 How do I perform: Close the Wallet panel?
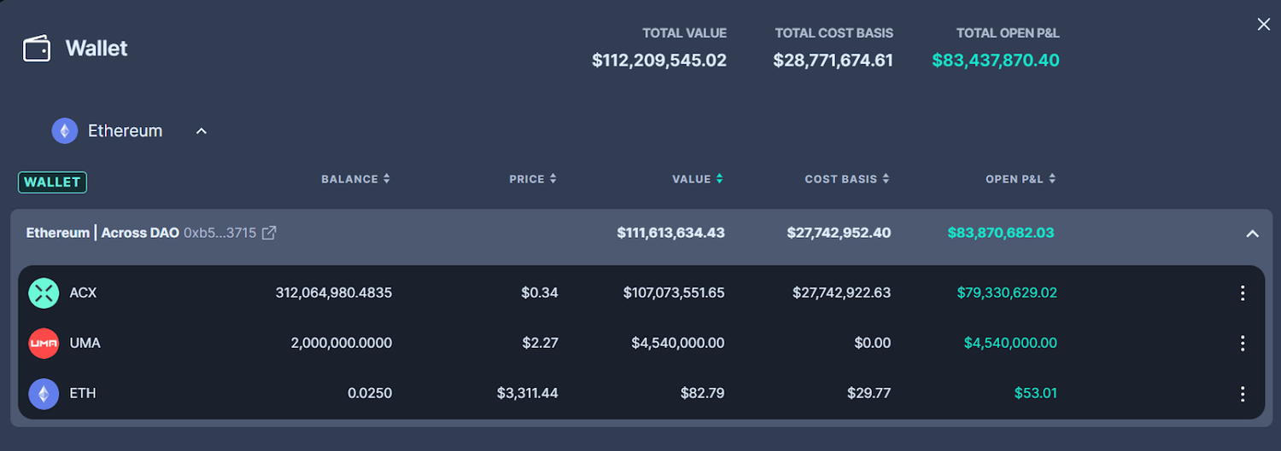[1264, 24]
